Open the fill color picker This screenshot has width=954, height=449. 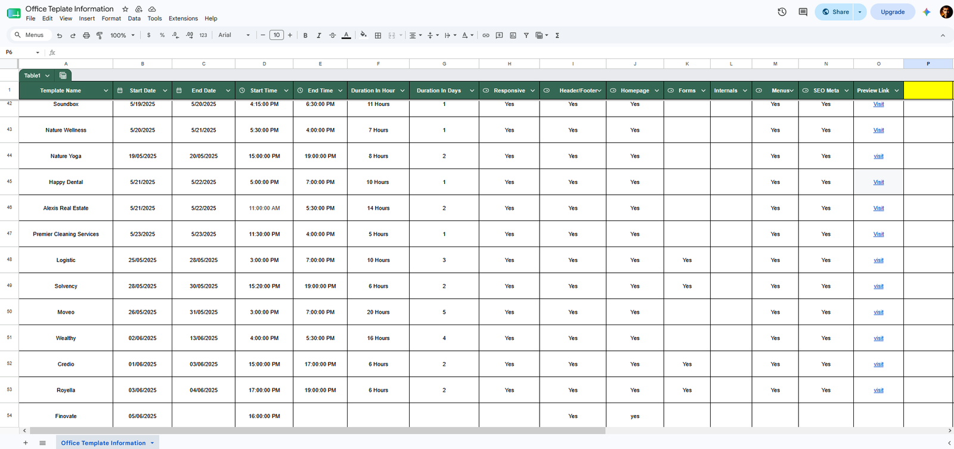(364, 35)
